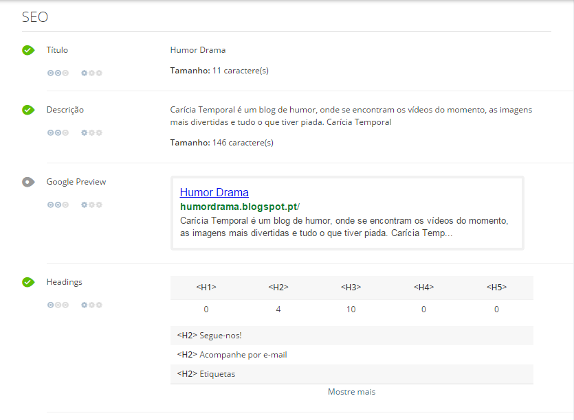Click the green check icon beside Título
574x420 pixels.
point(28,50)
